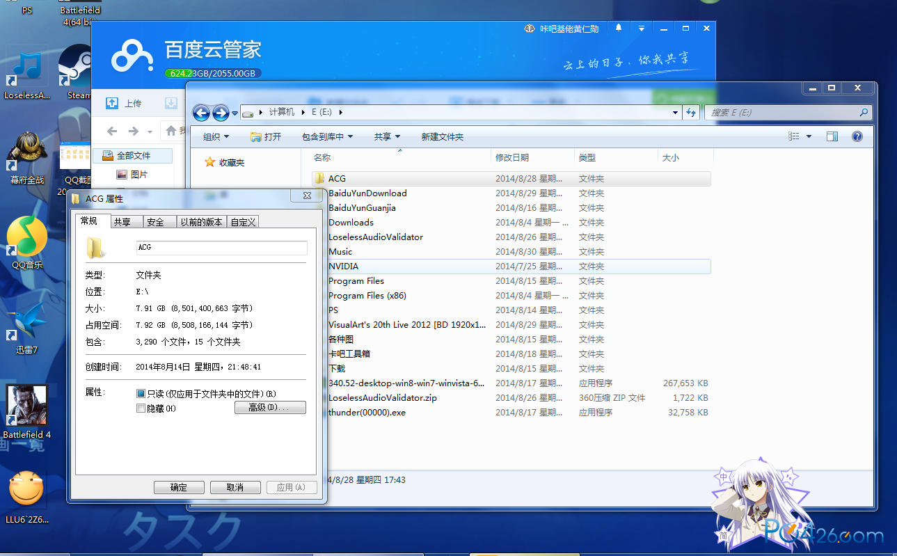This screenshot has width=897, height=556.
Task: Toggle 隐藏 hidden attribute checkbox
Action: coord(141,408)
